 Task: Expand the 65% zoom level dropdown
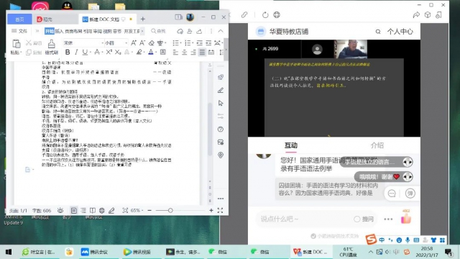tap(137, 210)
